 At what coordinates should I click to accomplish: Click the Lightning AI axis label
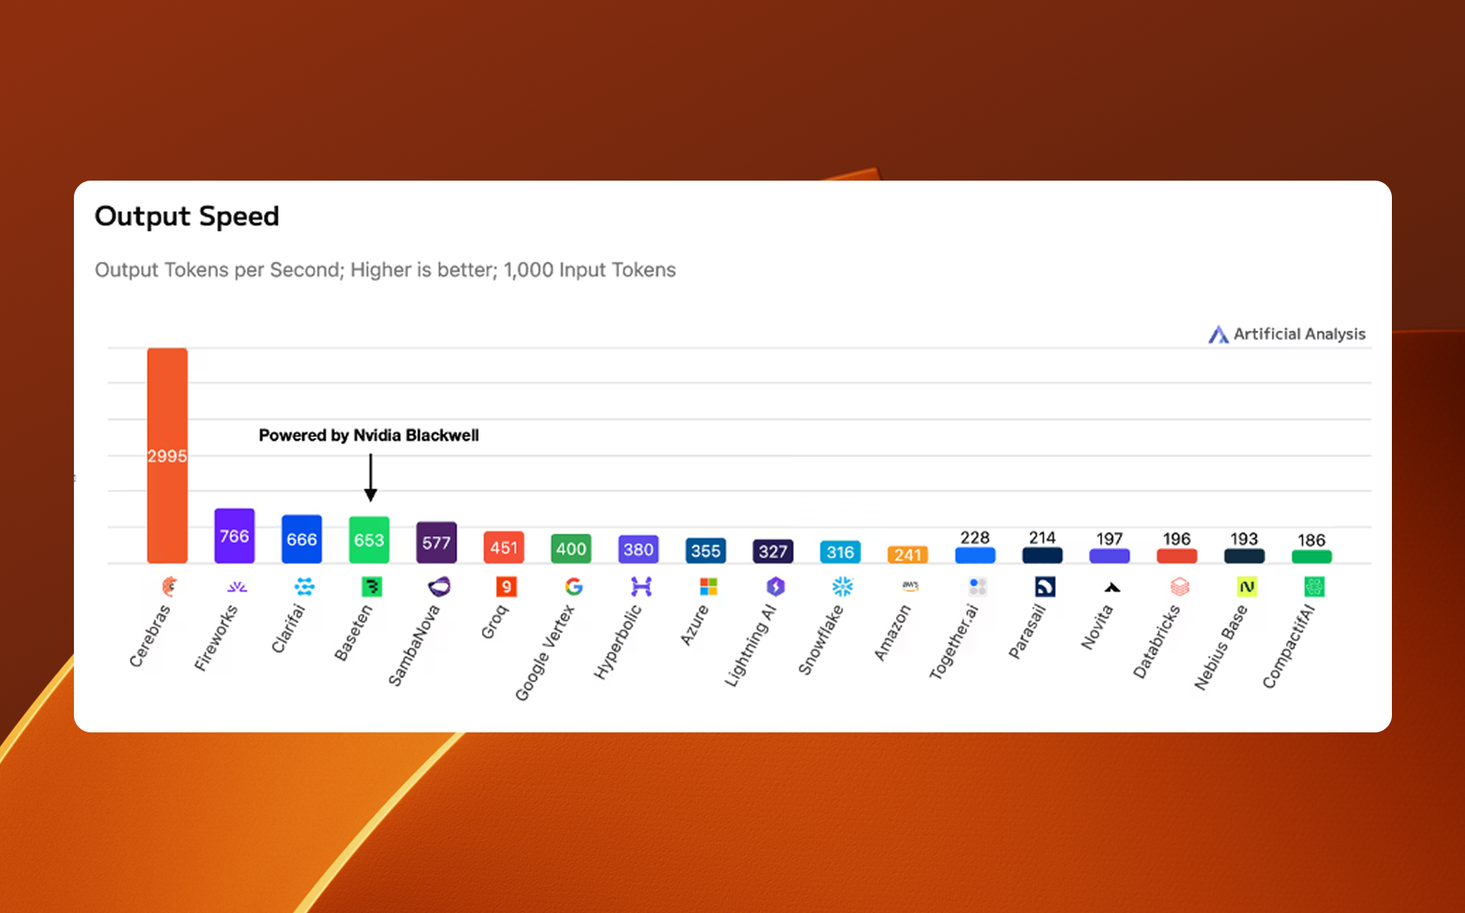(x=751, y=645)
